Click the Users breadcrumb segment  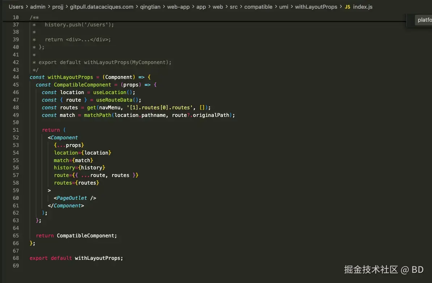coord(16,7)
